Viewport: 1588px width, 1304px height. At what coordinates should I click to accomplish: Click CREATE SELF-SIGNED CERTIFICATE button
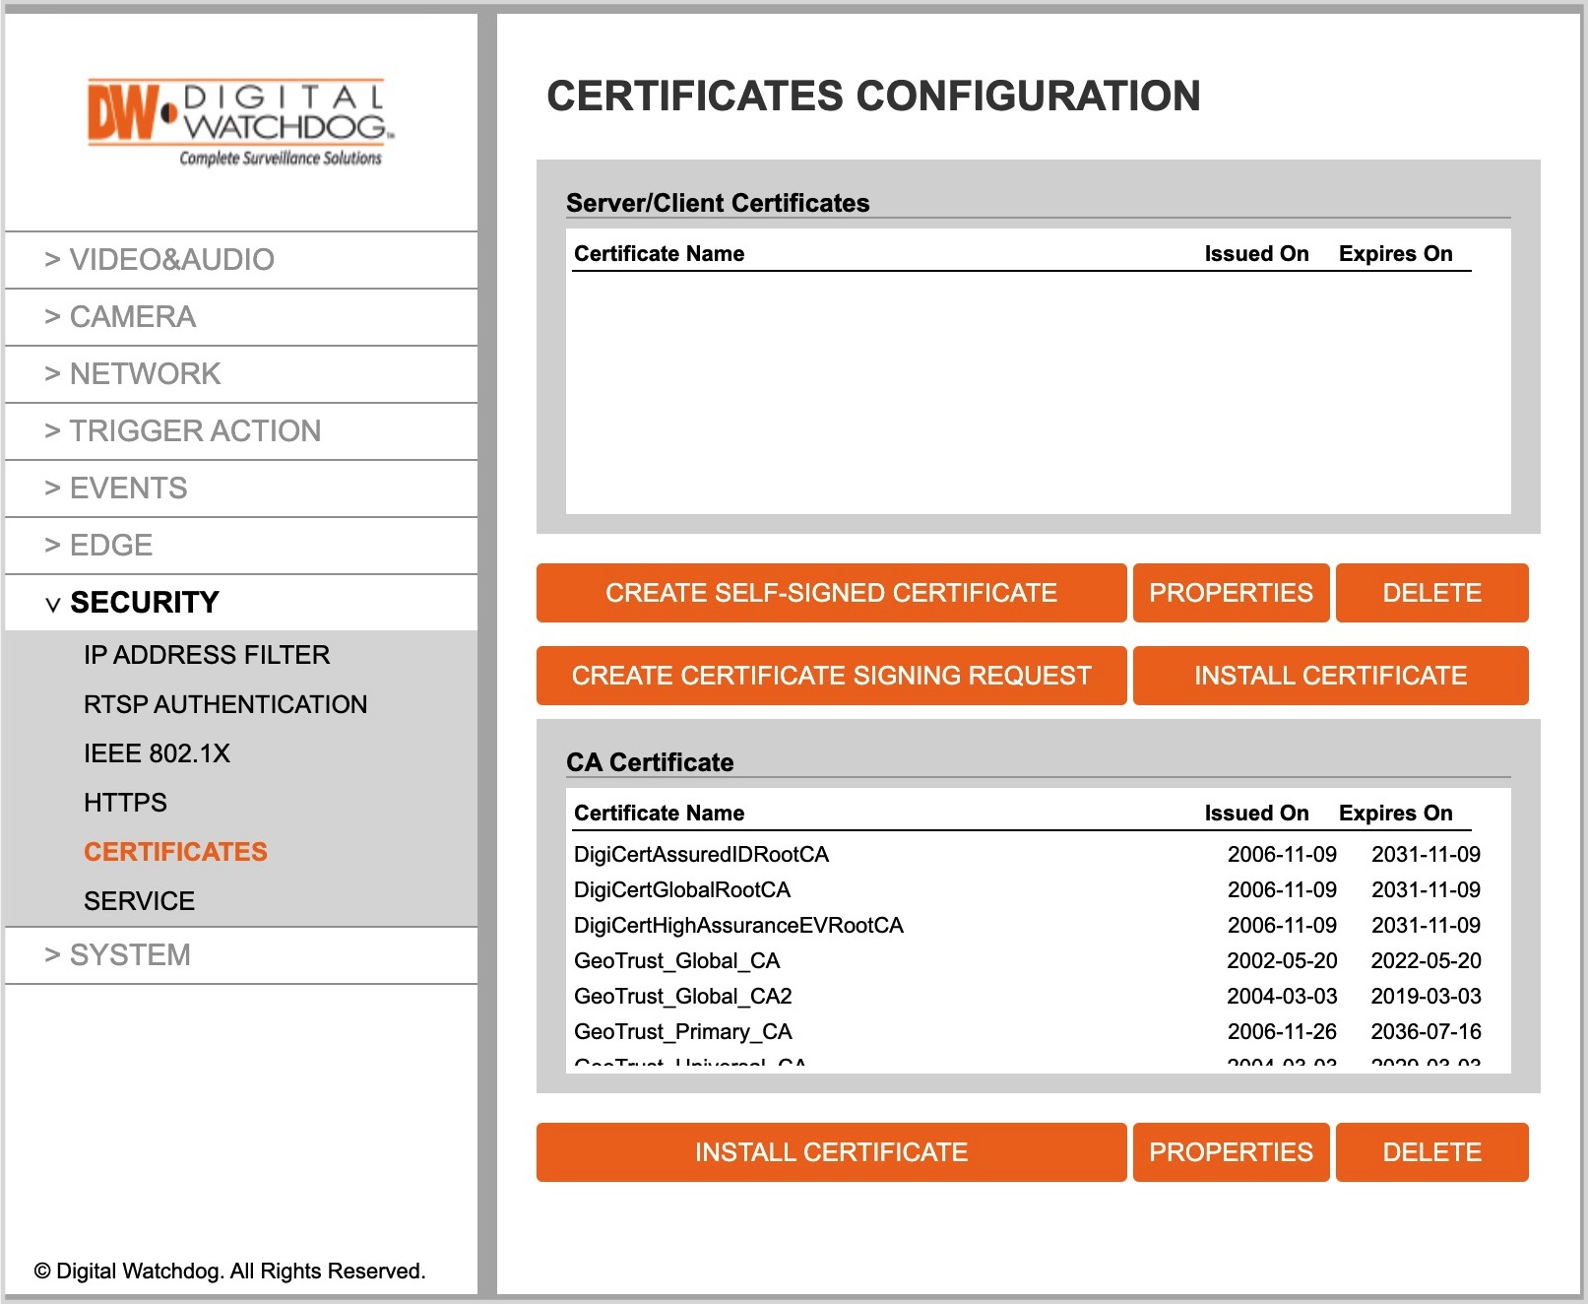(x=831, y=593)
